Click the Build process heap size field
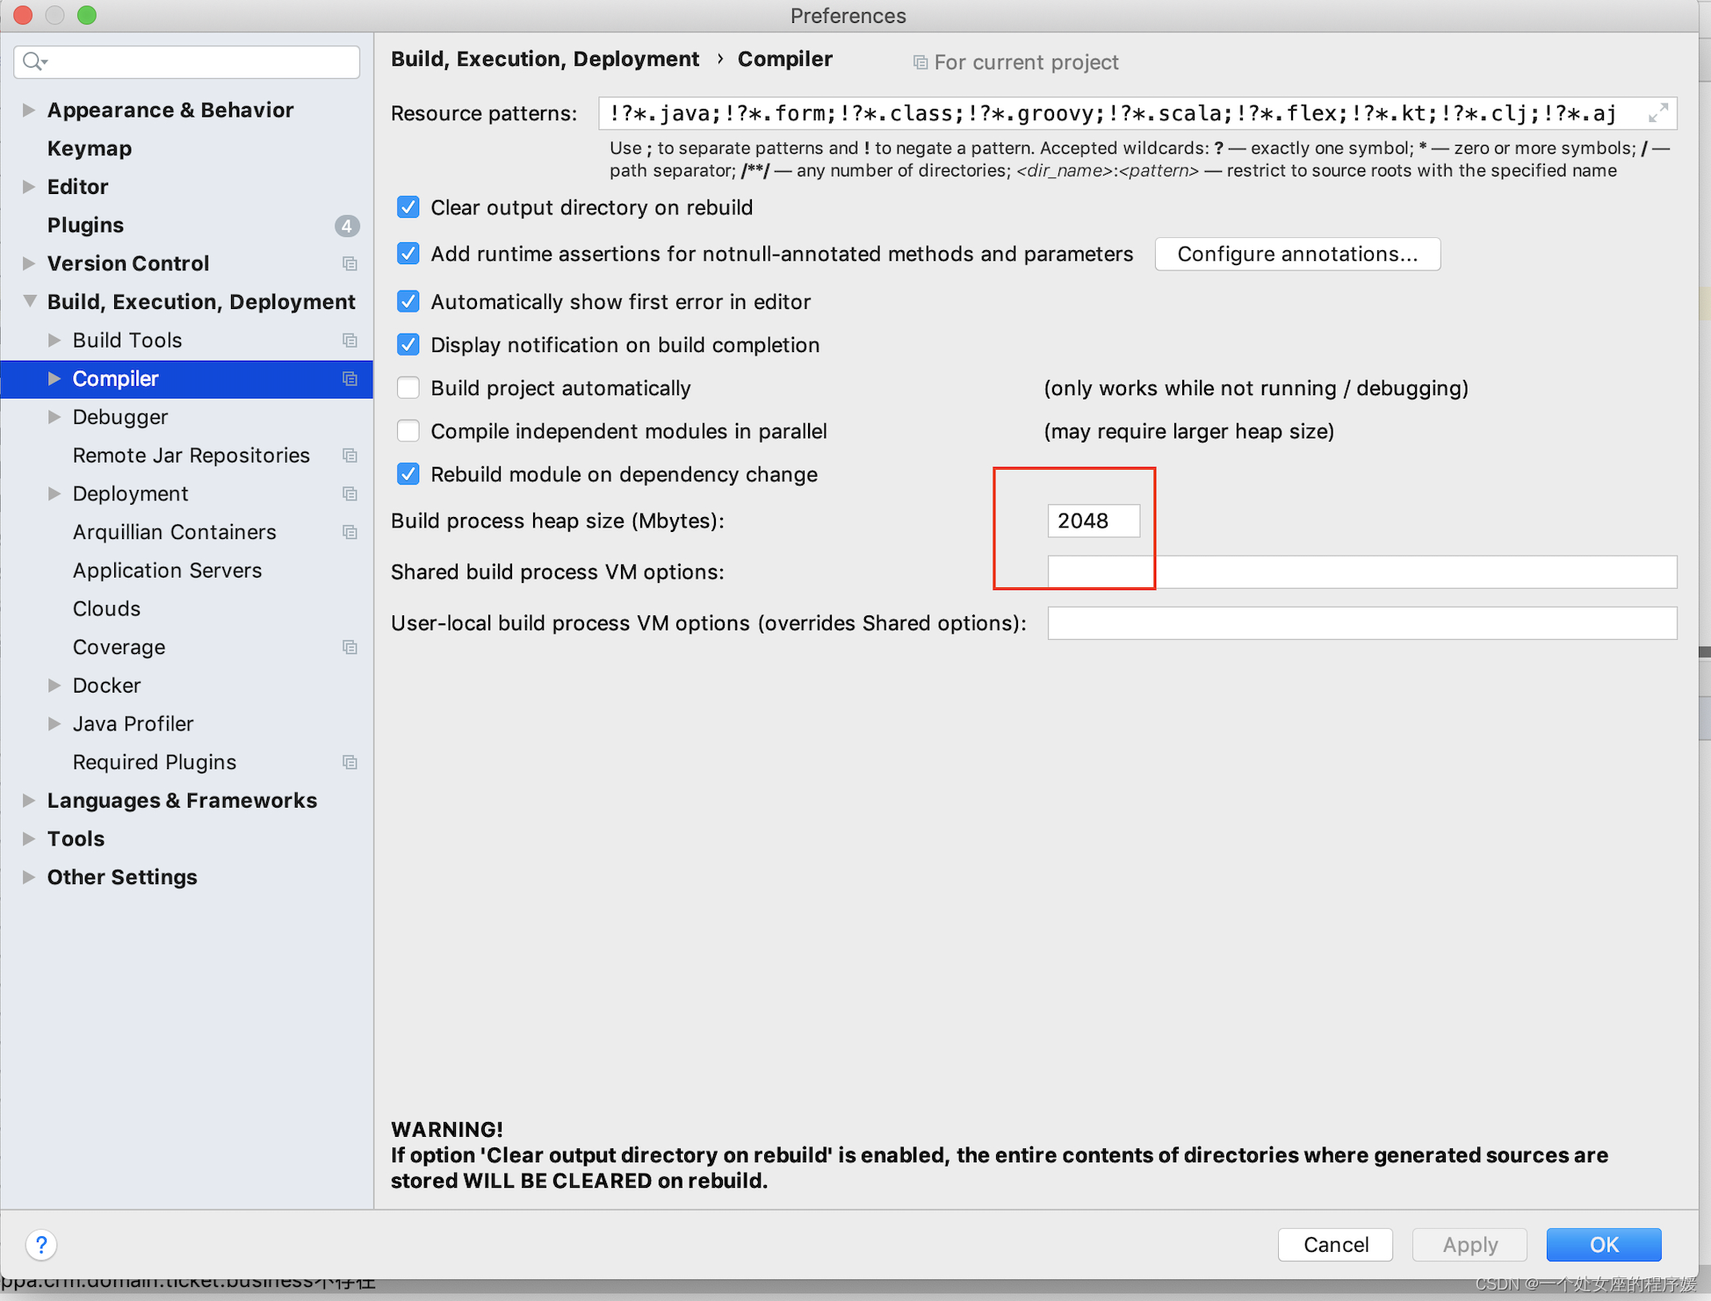Viewport: 1711px width, 1301px height. pos(1093,521)
